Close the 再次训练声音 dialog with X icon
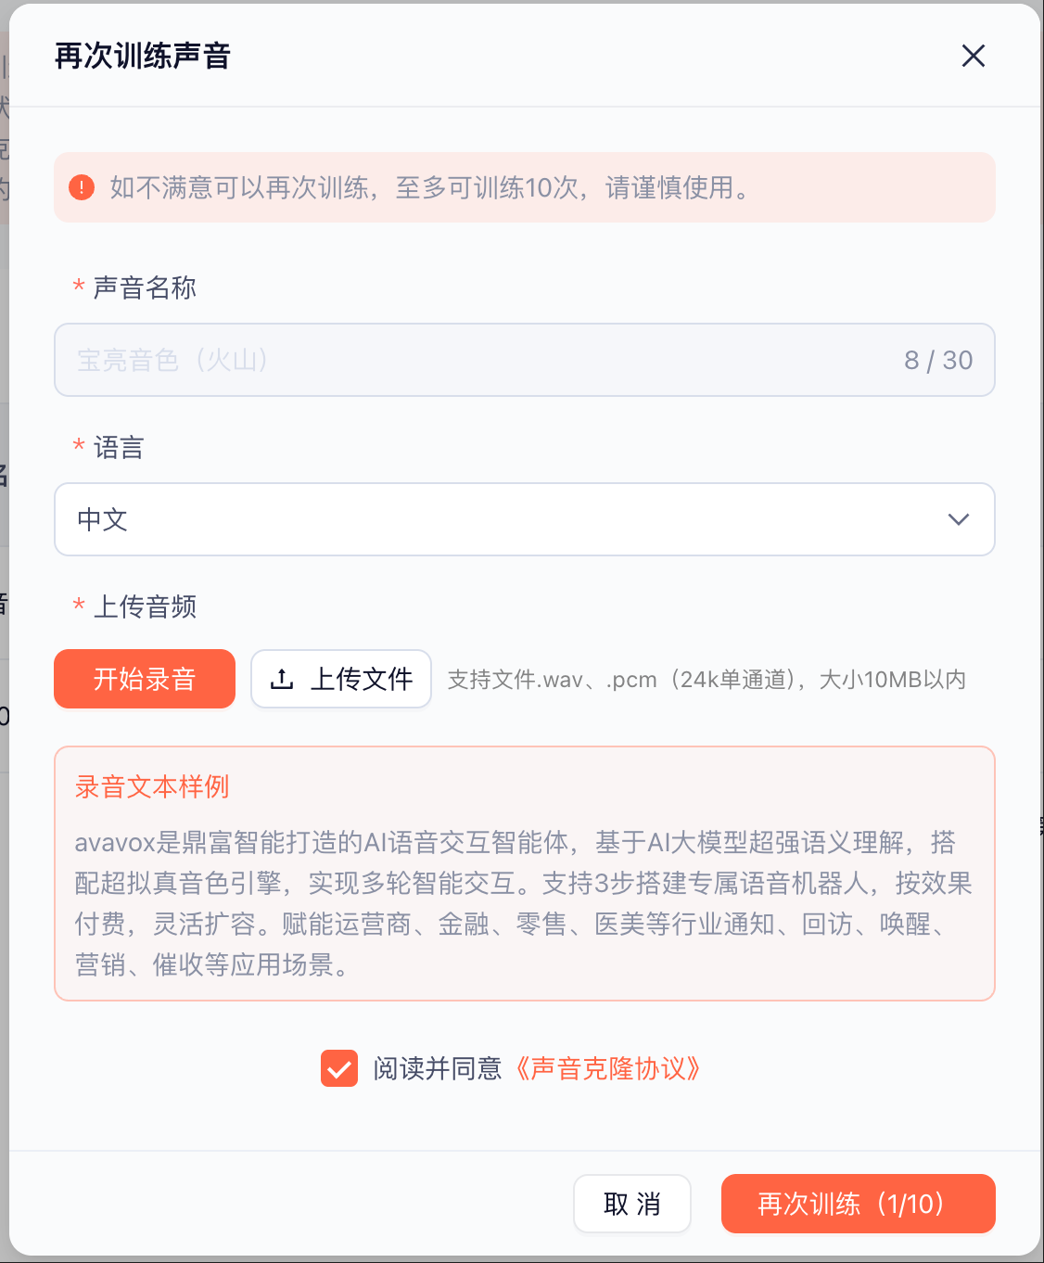The image size is (1044, 1263). point(973,56)
